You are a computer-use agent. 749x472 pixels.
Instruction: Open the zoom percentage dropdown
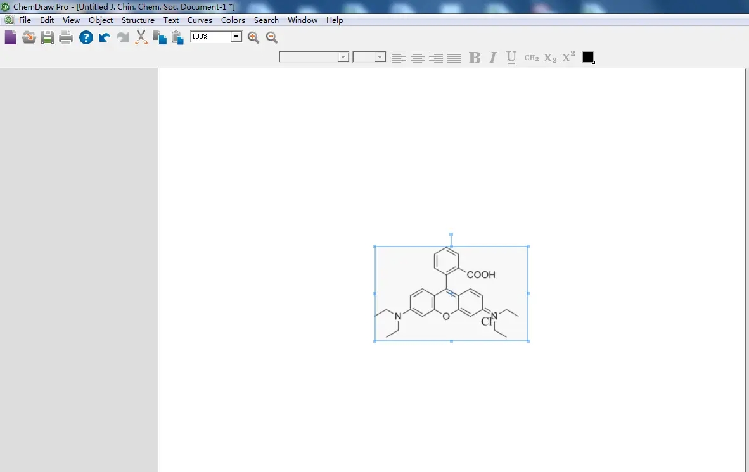235,36
